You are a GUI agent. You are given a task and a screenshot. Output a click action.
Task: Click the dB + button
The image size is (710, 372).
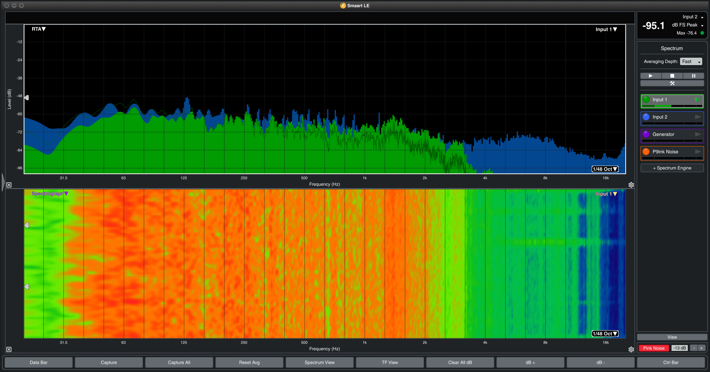(530, 362)
